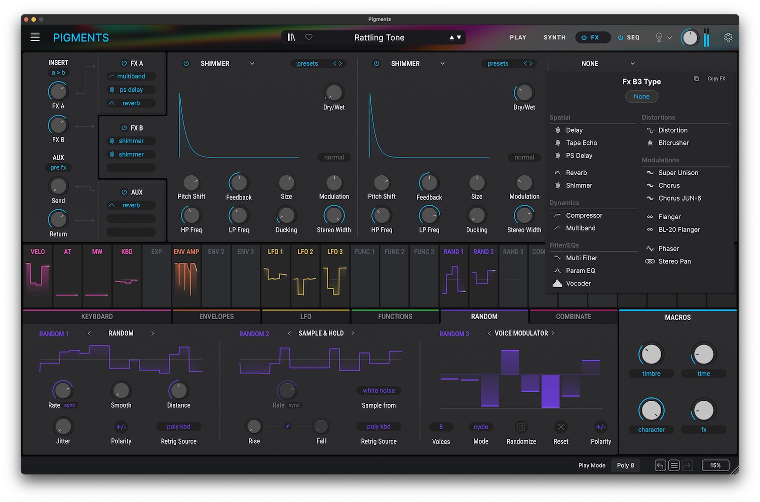Screen dimensions: 760x502
Task: Click Random 3 Voices value 8
Action: [x=441, y=427]
